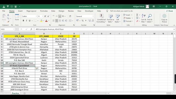The width and height of the screenshot is (176, 99).
Task: Open the font size dropdown
Action: coord(43,16)
